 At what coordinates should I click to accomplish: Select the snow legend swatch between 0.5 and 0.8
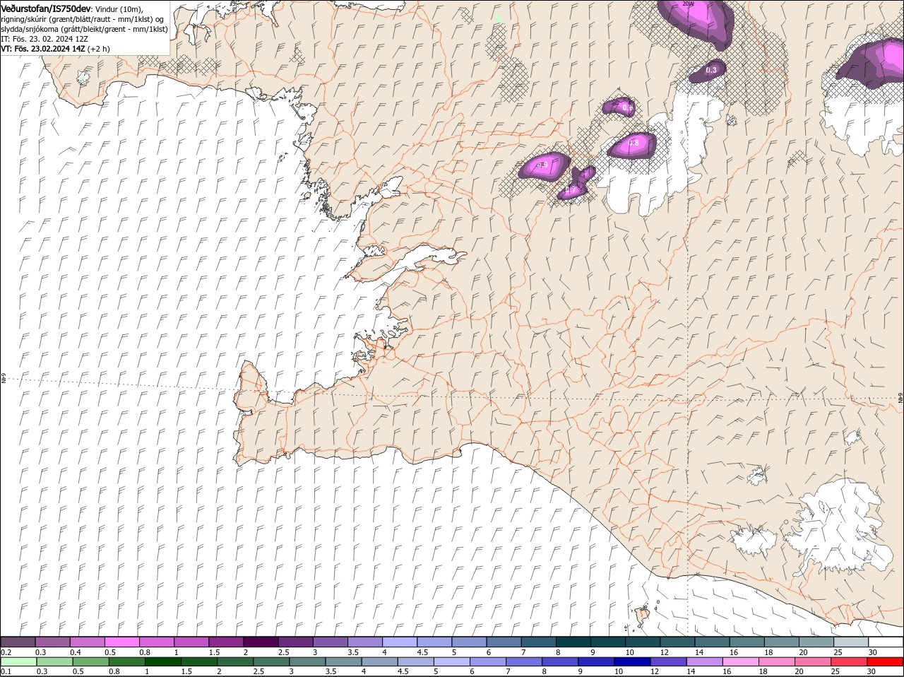[x=121, y=642]
